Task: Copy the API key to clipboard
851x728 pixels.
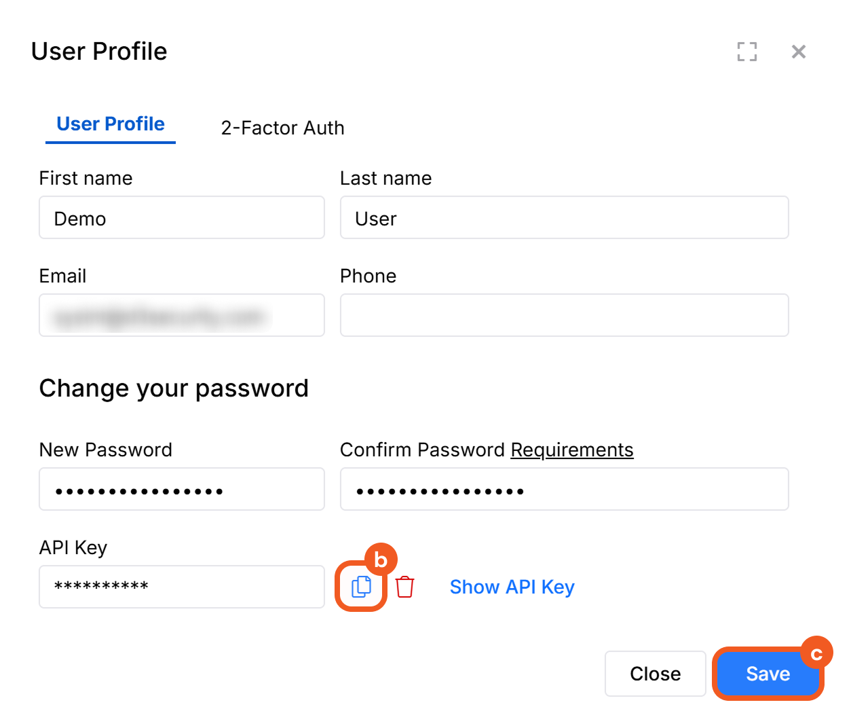Action: (362, 587)
